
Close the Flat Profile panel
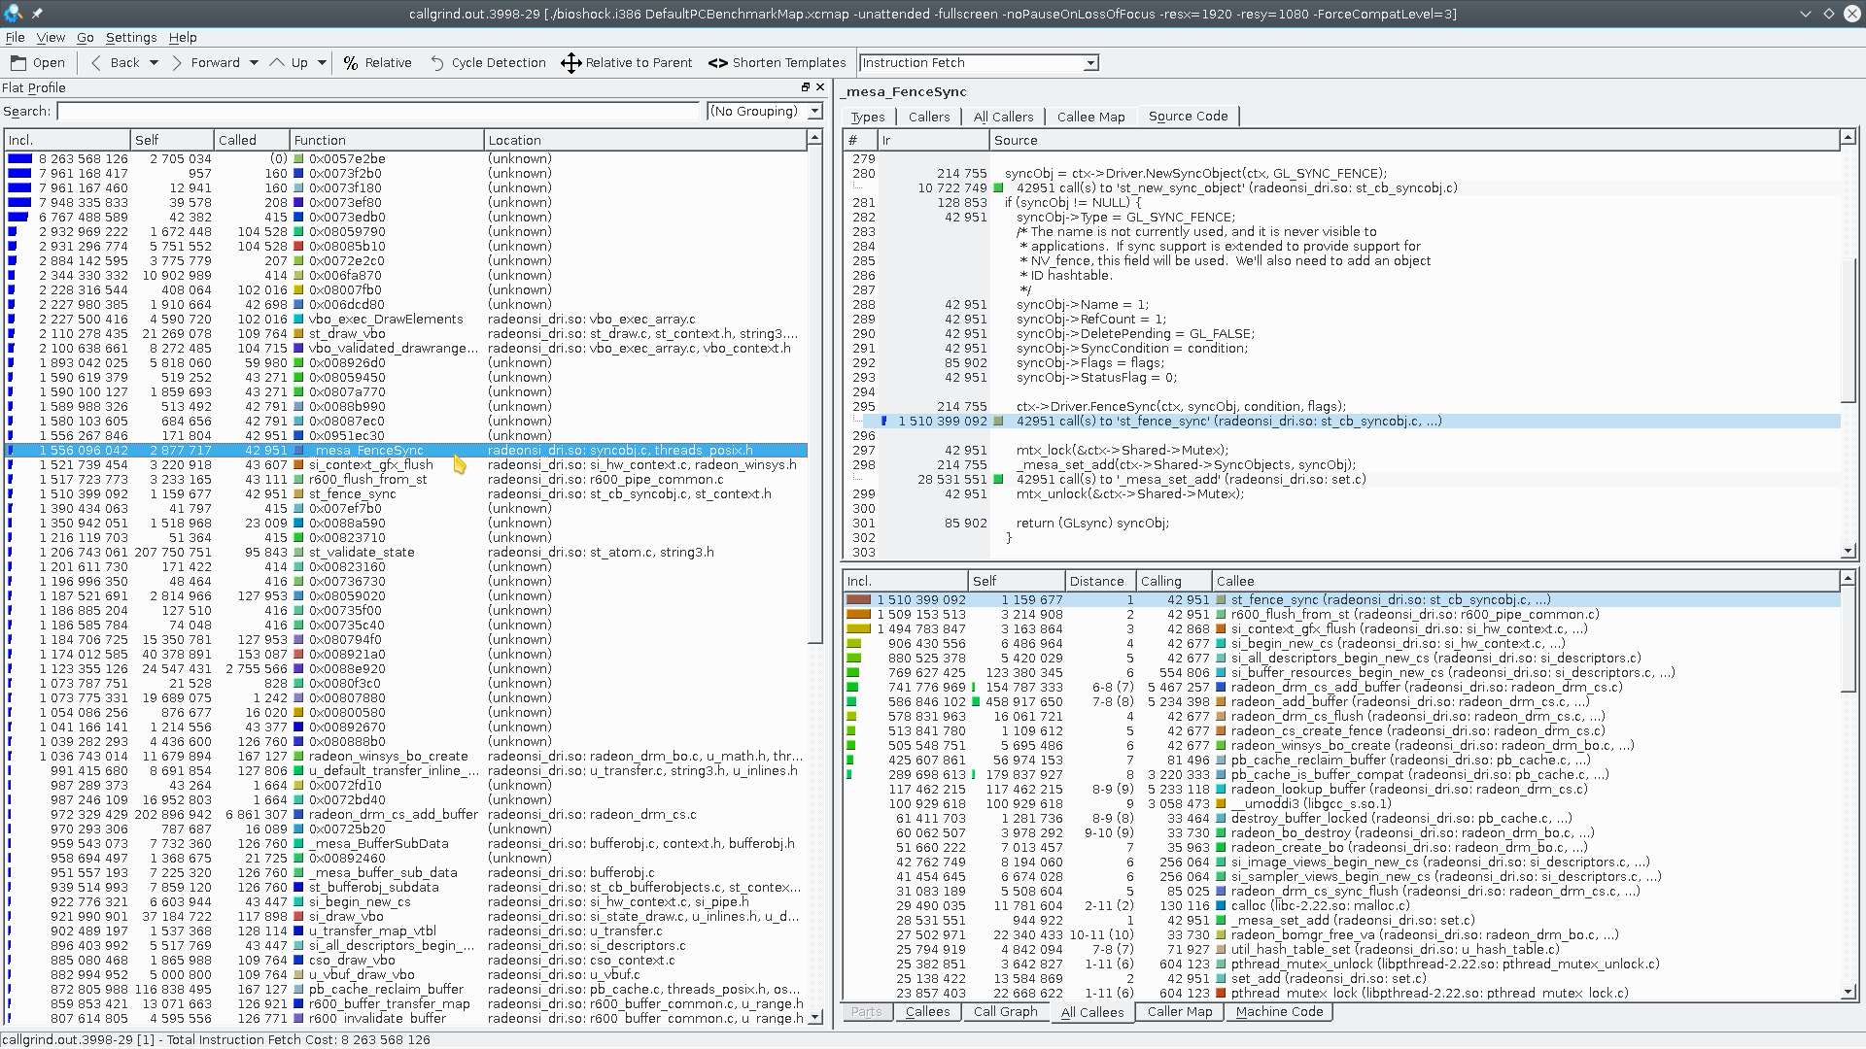(x=820, y=87)
